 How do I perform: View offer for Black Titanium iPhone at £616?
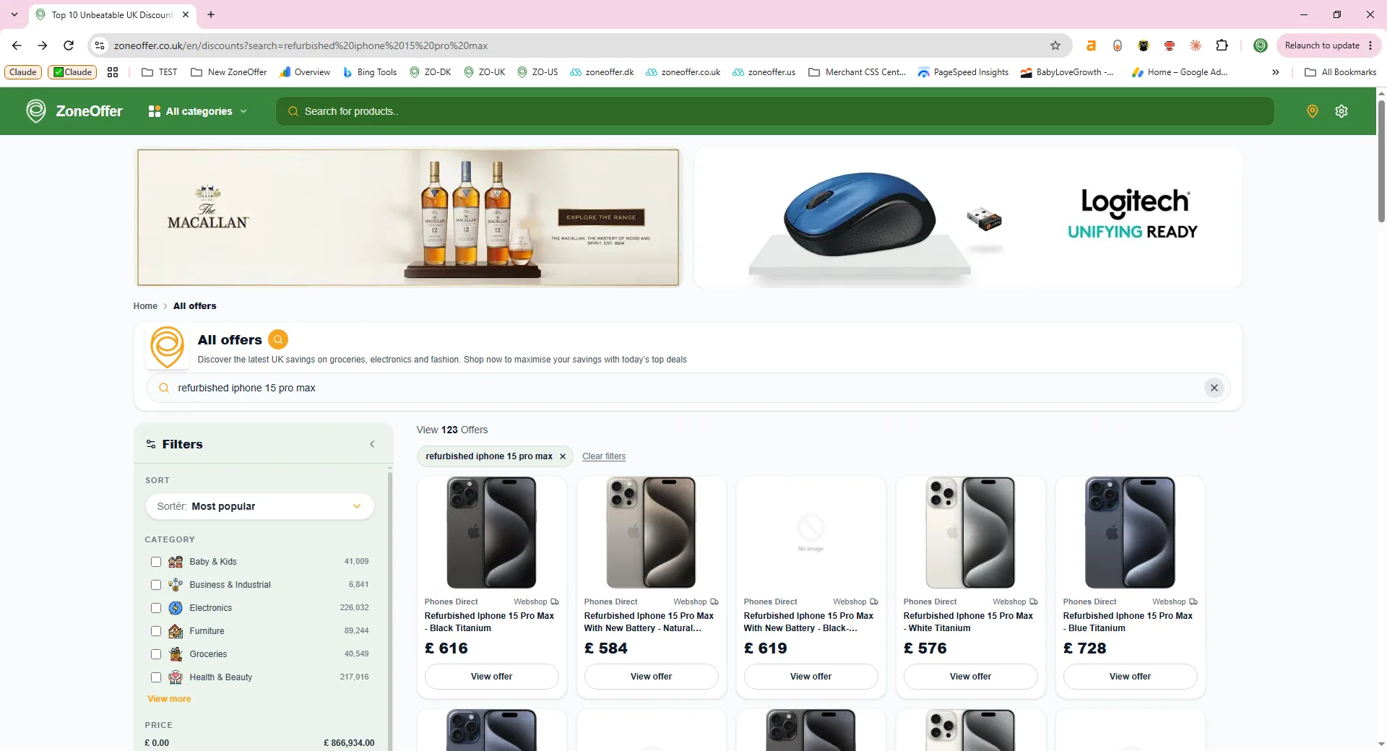coord(492,677)
